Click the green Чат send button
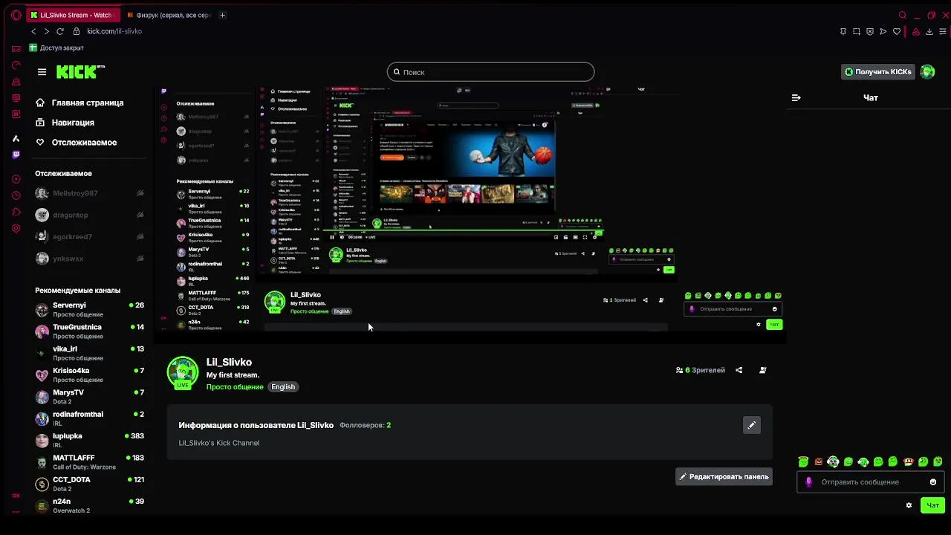 click(x=933, y=505)
